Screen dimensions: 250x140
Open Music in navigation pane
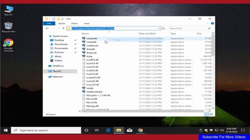[x=58, y=56]
